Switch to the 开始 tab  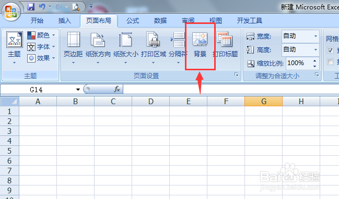coord(37,21)
